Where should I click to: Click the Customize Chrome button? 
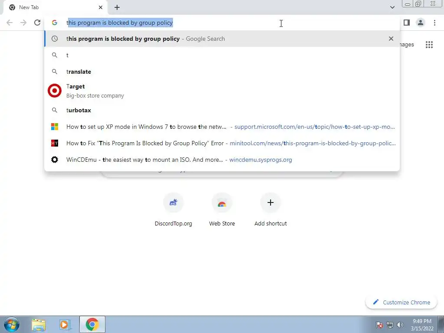(x=401, y=302)
